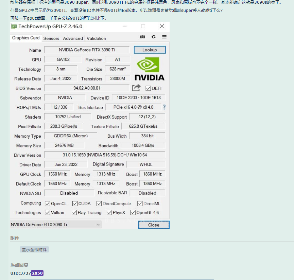294x280 pixels.
Task: Click the NVIDIA logo image
Action: (149, 69)
